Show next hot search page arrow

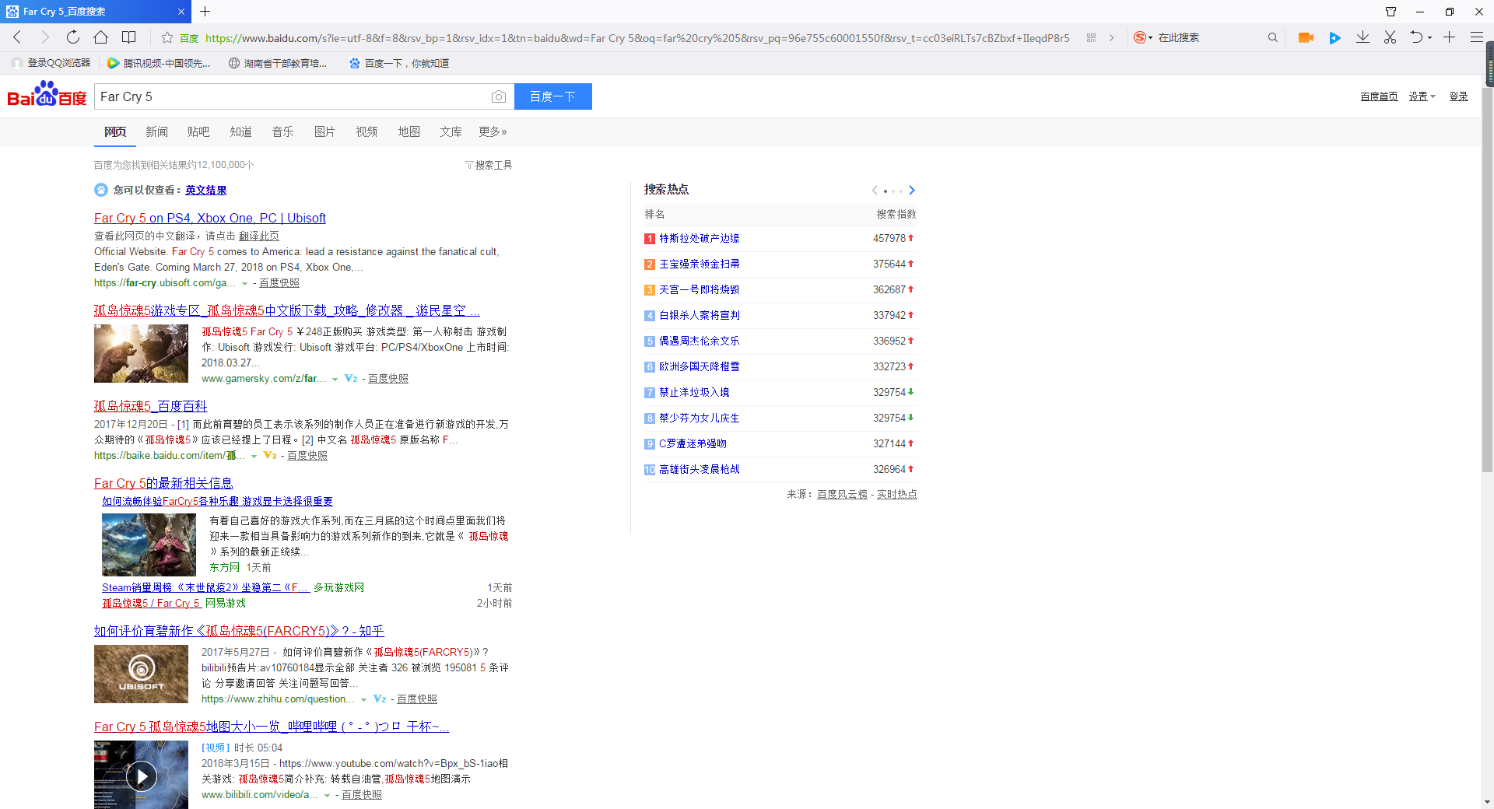(912, 190)
